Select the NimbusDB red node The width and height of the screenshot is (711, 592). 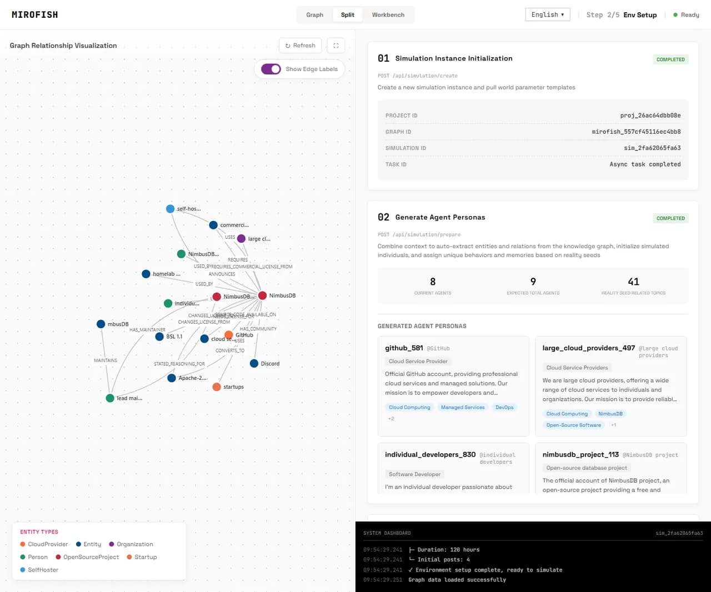[262, 295]
